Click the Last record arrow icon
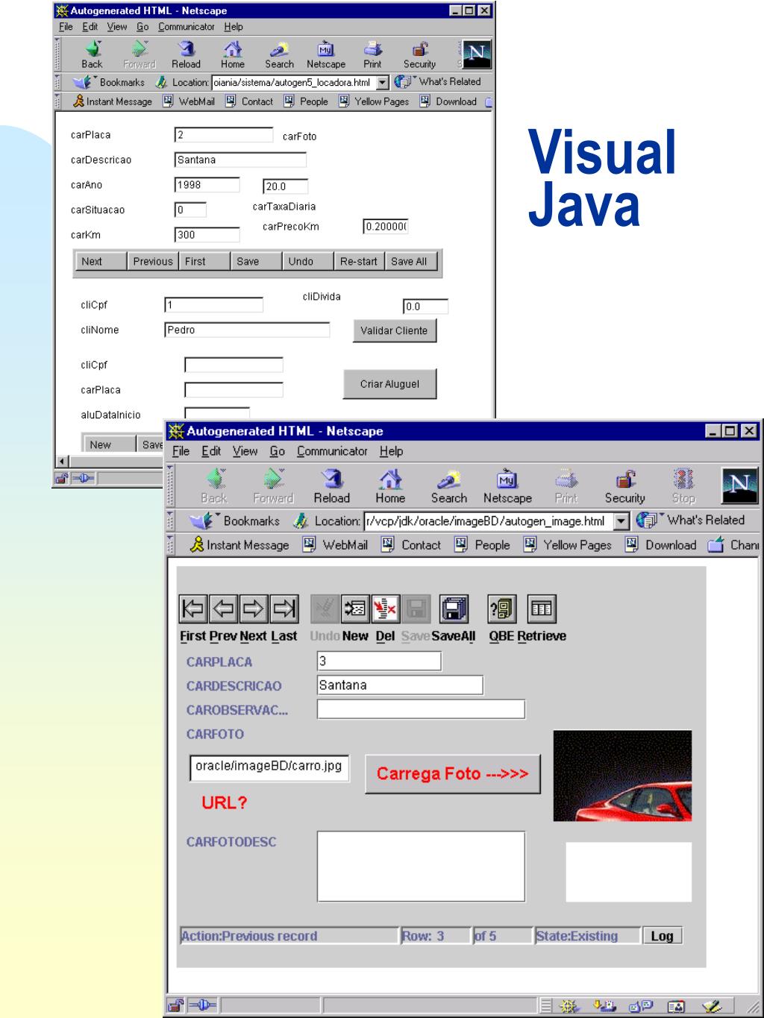The height and width of the screenshot is (1018, 764). pyautogui.click(x=284, y=609)
